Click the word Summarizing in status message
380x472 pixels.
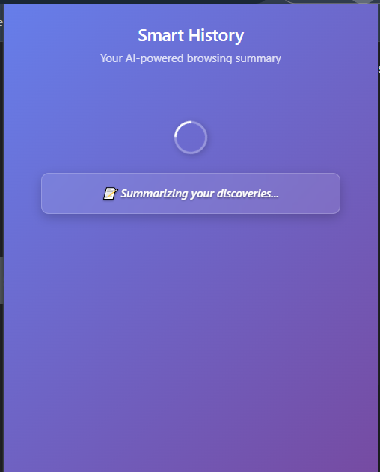[154, 194]
